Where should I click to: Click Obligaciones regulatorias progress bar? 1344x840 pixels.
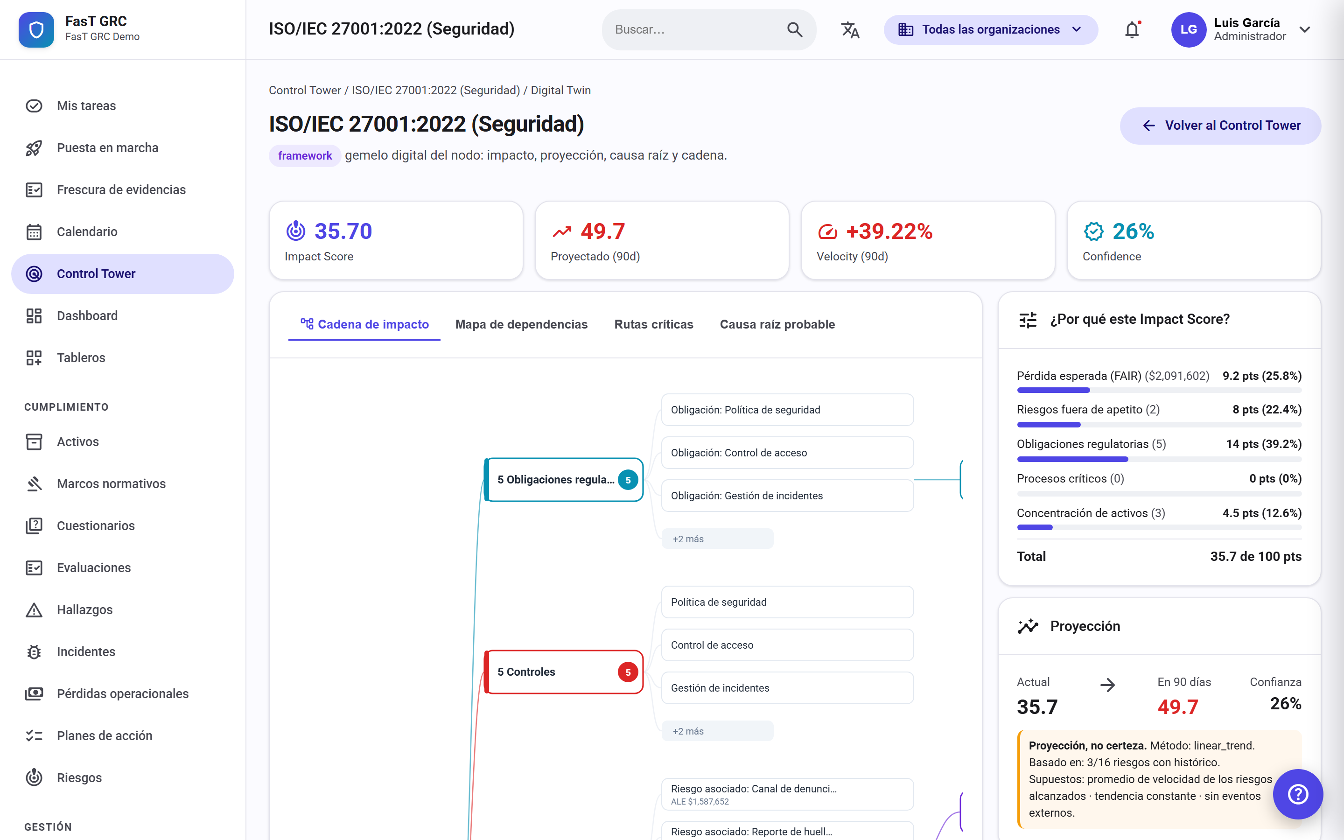(x=1159, y=460)
